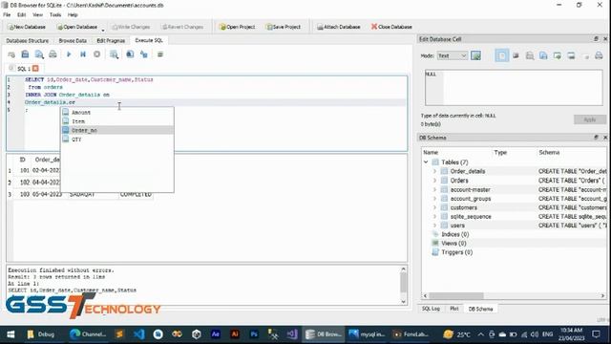Click the New Database toolbar button
This screenshot has width=611, height=344.
(27, 27)
